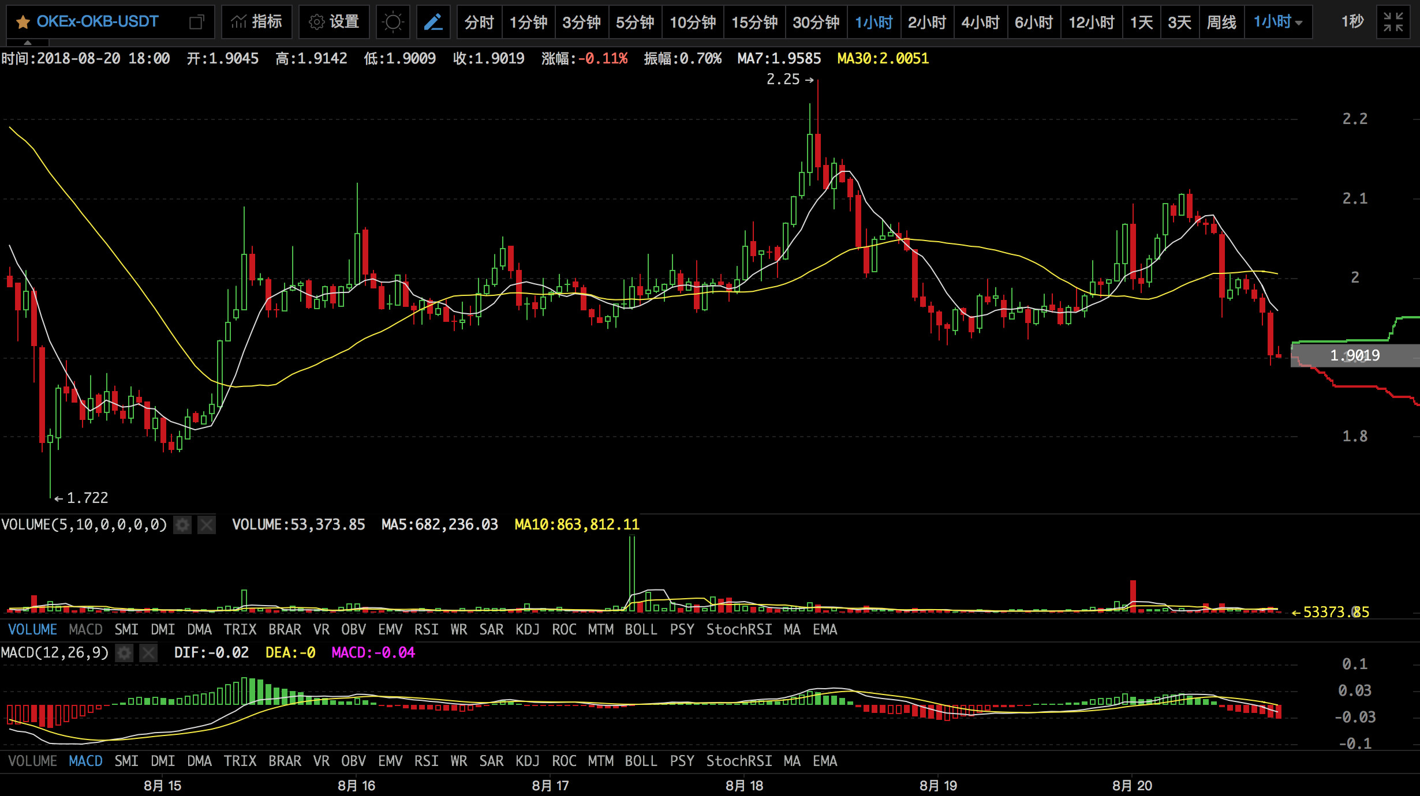This screenshot has width=1420, height=796.
Task: Open the 指标 indicators panel
Action: coord(256,22)
